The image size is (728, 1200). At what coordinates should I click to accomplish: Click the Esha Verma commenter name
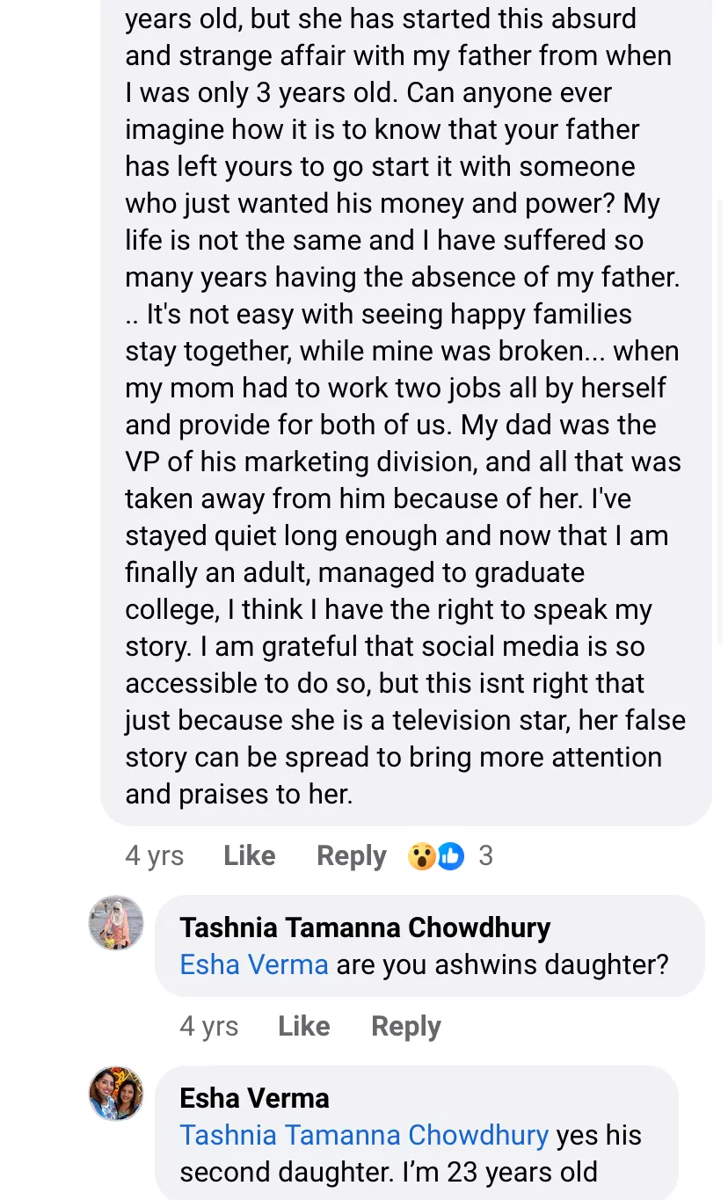click(254, 1098)
